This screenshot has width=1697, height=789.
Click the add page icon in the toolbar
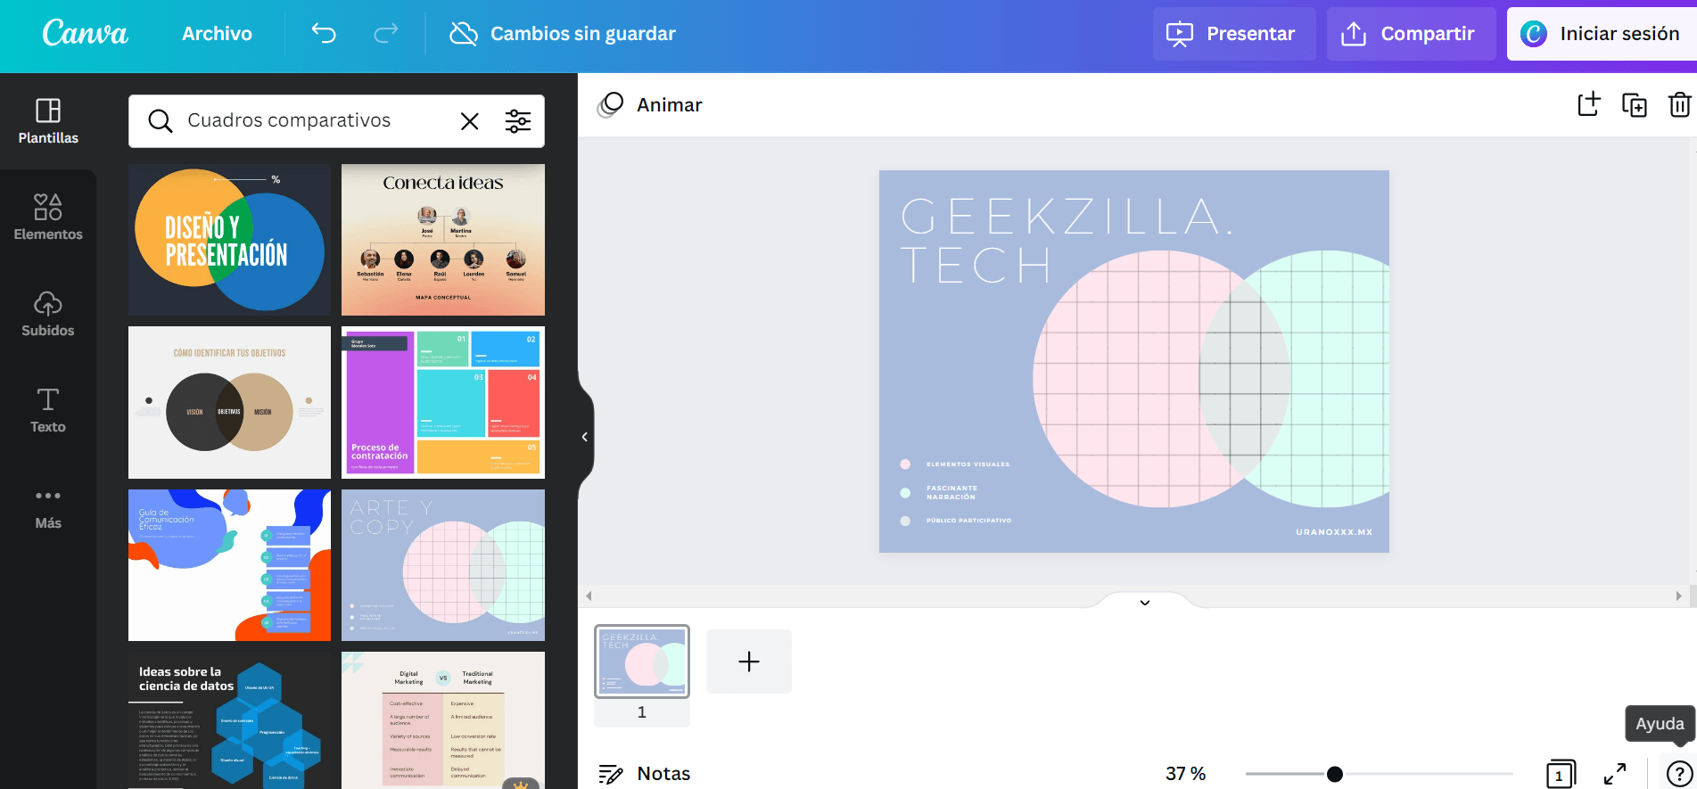tap(1589, 104)
